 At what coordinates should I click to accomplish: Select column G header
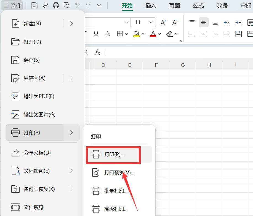(x=183, y=65)
